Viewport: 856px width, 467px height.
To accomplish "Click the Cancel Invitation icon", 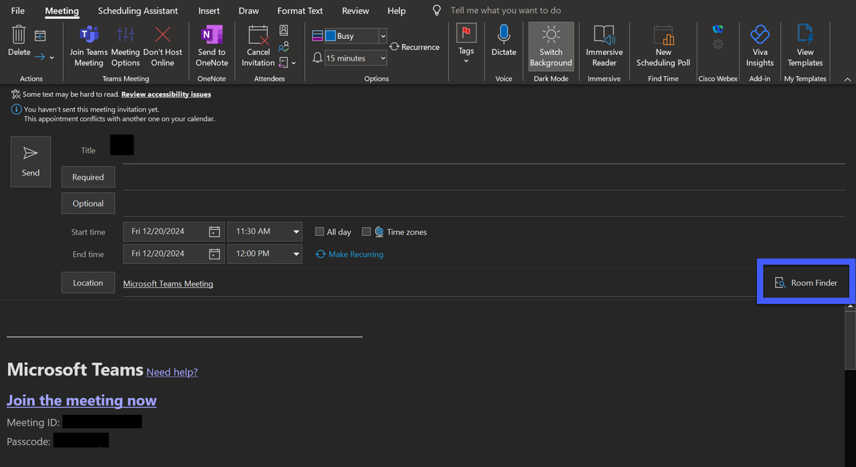I will (258, 34).
